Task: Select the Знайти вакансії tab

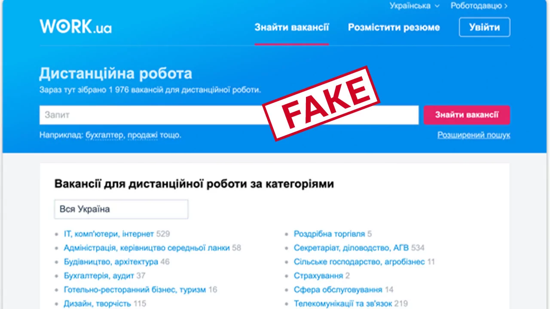Action: point(292,28)
